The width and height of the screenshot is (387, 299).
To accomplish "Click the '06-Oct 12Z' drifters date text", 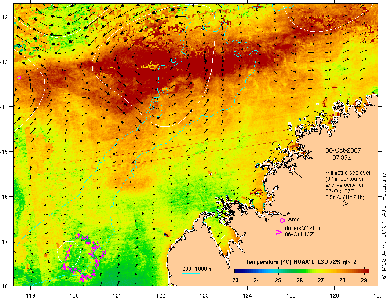I will coord(299,234).
